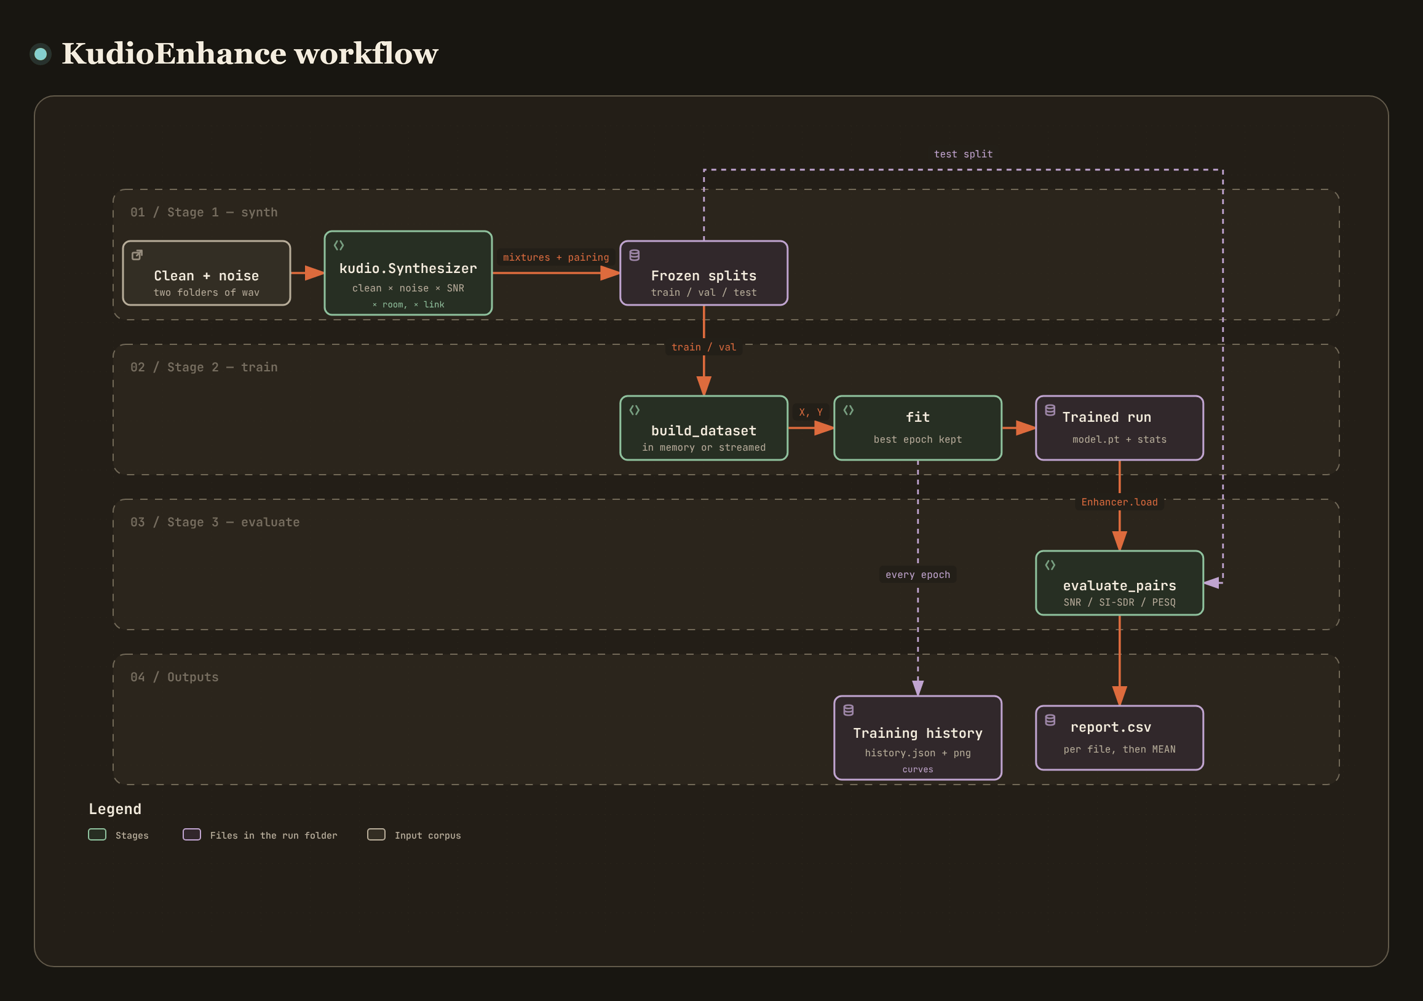1423x1001 pixels.
Task: Click the 'mixtures + pairing' edge label
Action: pos(555,257)
